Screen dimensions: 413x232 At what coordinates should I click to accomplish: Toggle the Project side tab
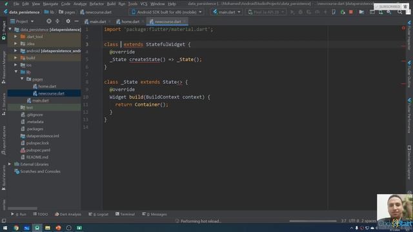[x=4, y=30]
